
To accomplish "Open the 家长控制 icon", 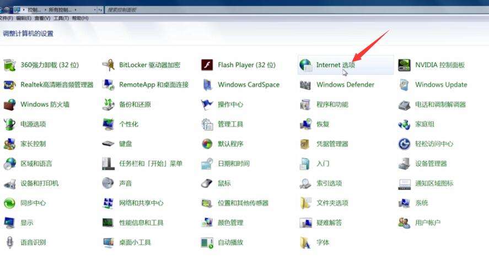I will point(10,144).
